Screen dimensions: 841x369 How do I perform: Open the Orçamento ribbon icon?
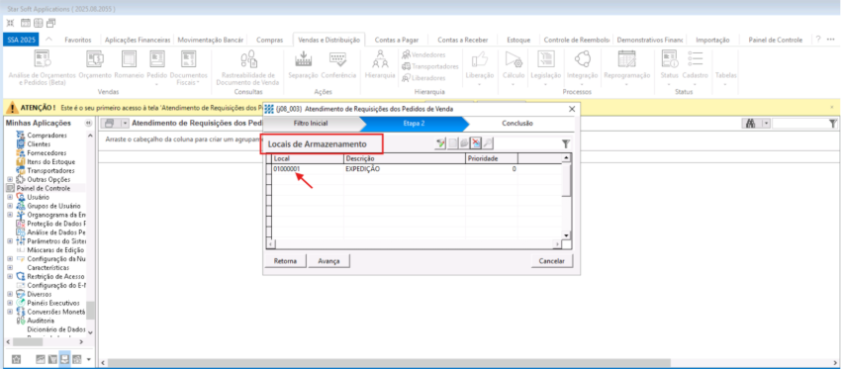pos(95,64)
